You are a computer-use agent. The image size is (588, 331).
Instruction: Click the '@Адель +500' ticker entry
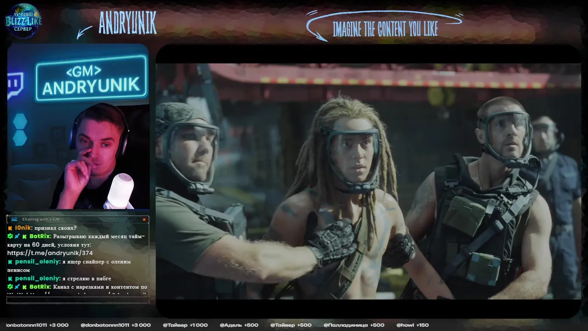(239, 325)
